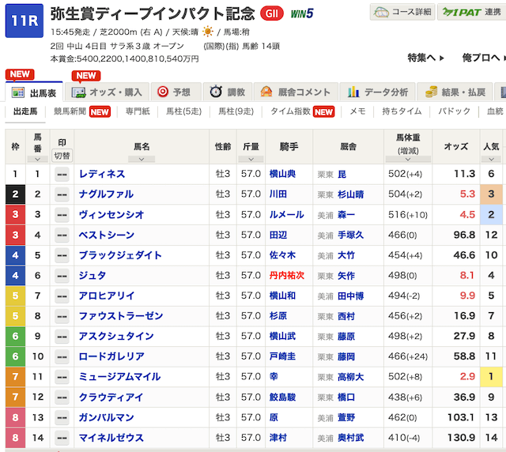This screenshot has height=452, width=506.
Task: Sort by 馬番 using header arrow
Action: 37,159
